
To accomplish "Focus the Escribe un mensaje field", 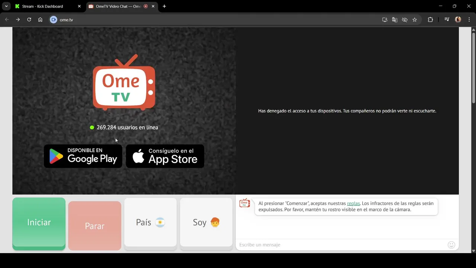I will coord(342,245).
